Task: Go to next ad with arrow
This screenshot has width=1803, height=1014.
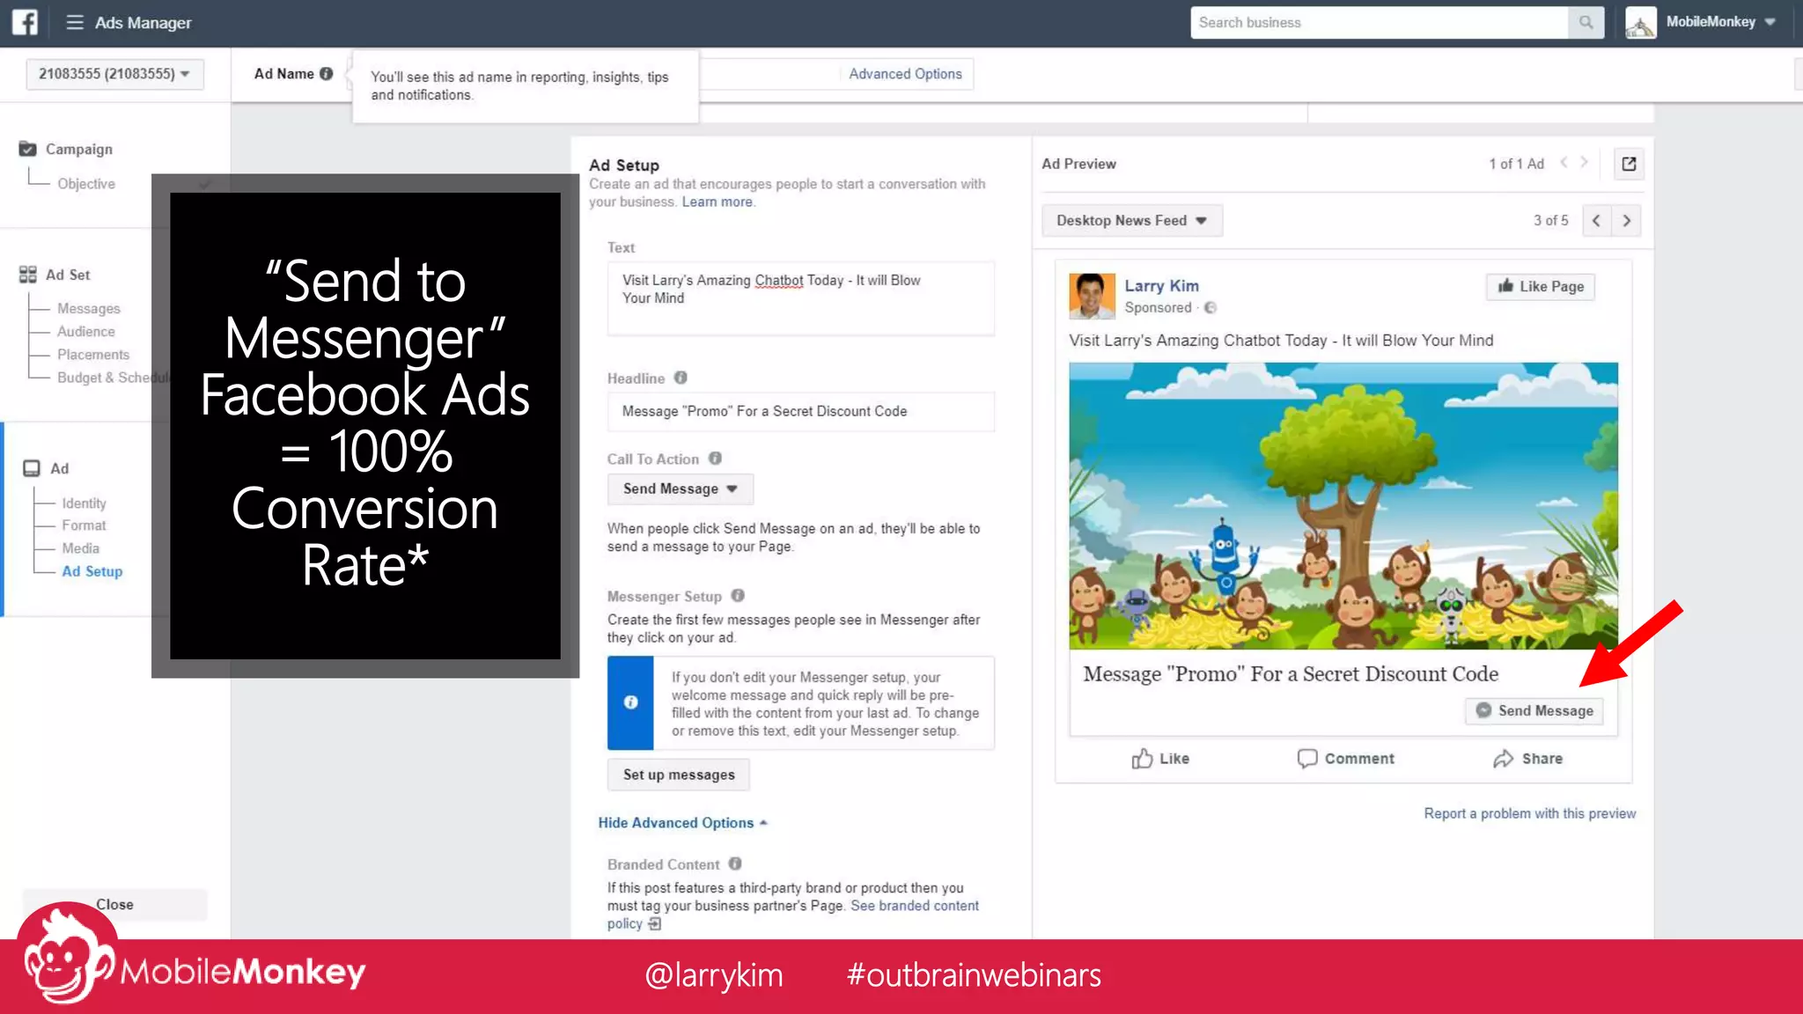Action: point(1584,163)
